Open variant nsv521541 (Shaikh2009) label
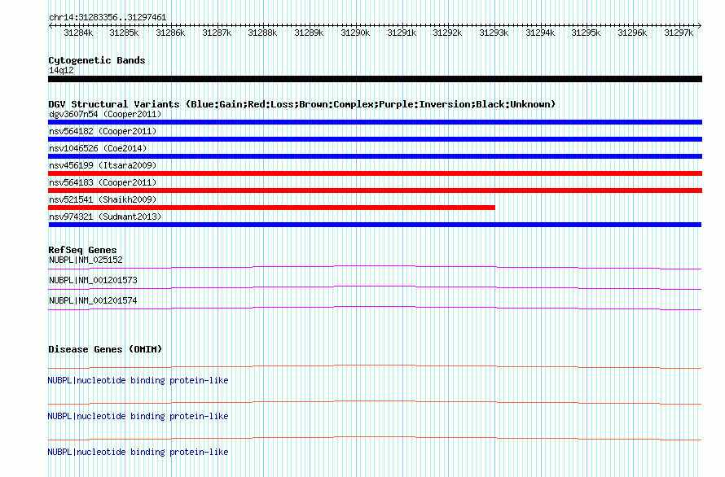This screenshot has width=725, height=477. click(103, 199)
